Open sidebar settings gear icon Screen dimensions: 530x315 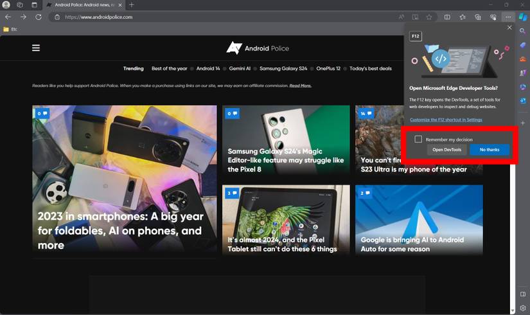coord(524,308)
